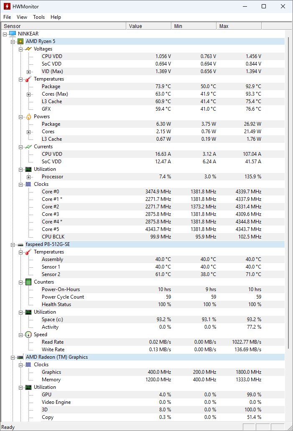The image size is (293, 431).
Task: Open the Tools menu
Action: tap(39, 17)
